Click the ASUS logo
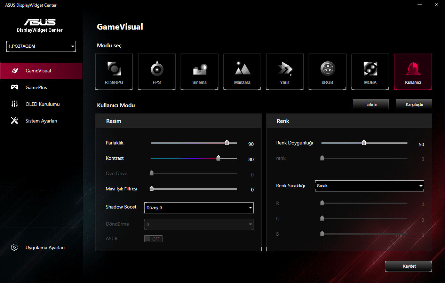445x283 pixels. coord(40,22)
